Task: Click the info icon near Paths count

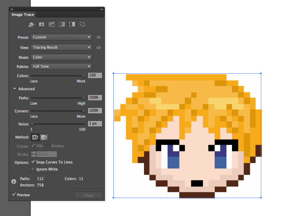Action: tap(13, 181)
